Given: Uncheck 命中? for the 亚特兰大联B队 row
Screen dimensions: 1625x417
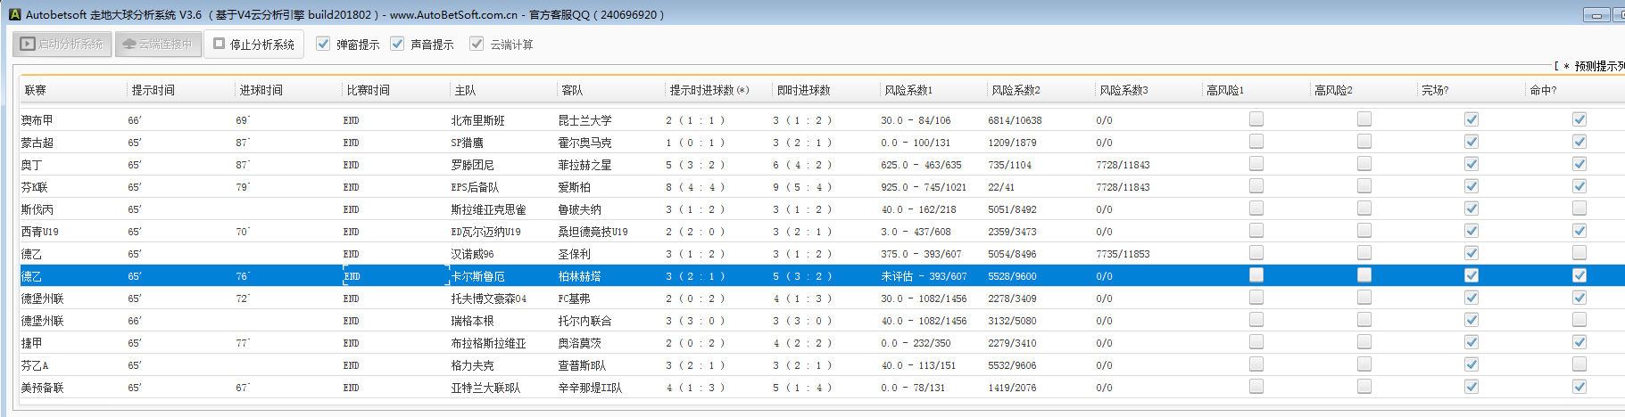Looking at the screenshot, I should (x=1579, y=387).
